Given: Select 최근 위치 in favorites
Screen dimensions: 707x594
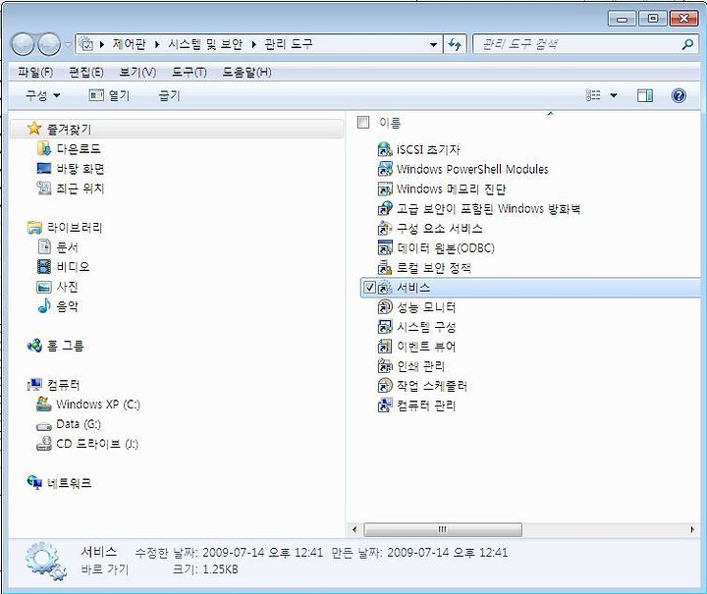Looking at the screenshot, I should pos(71,188).
